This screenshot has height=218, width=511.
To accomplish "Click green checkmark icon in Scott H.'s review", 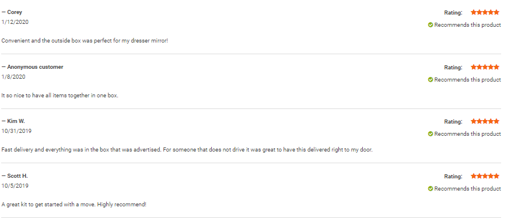I will click(x=430, y=189).
